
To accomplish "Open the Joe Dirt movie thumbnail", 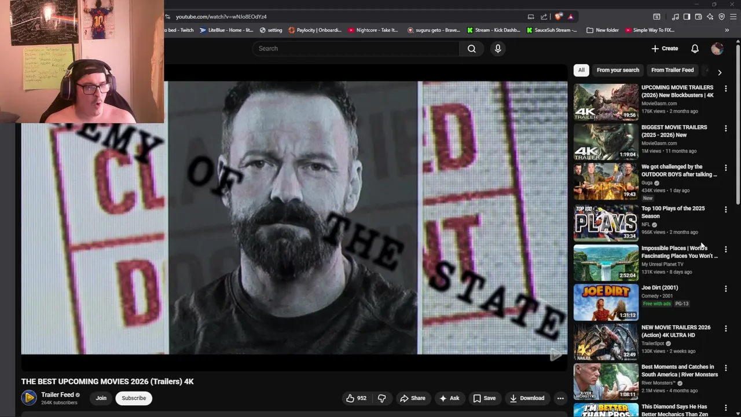I will (x=606, y=302).
